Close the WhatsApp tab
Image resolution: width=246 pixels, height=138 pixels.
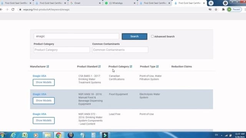[x=135, y=3]
